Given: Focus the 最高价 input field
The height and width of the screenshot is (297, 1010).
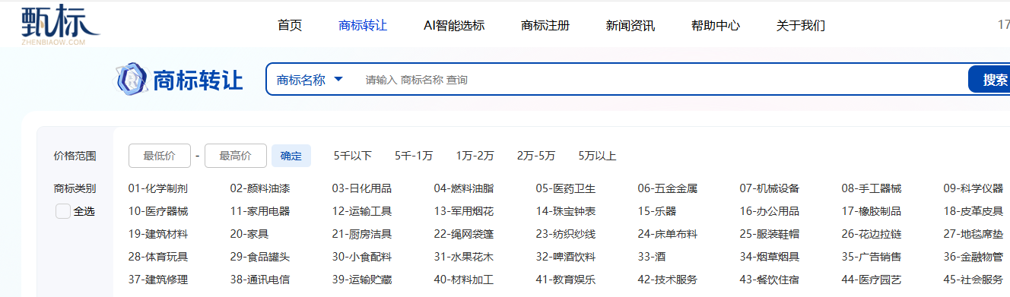Looking at the screenshot, I should [236, 156].
